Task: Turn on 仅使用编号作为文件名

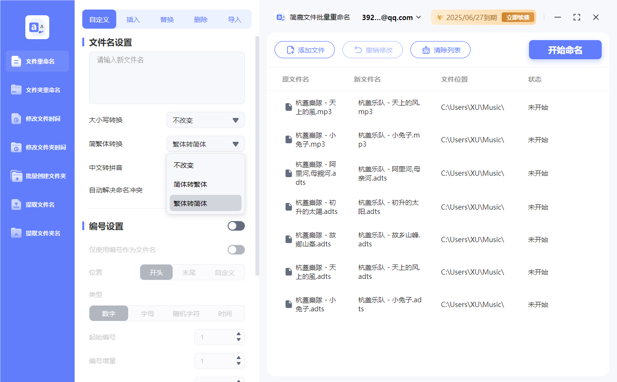Action: pos(236,249)
